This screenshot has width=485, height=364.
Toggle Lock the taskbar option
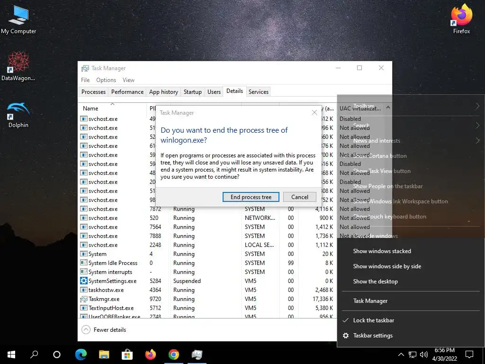pos(411,320)
